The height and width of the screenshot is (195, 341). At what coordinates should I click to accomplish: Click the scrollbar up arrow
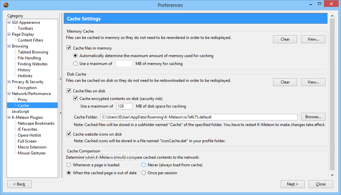point(332,16)
